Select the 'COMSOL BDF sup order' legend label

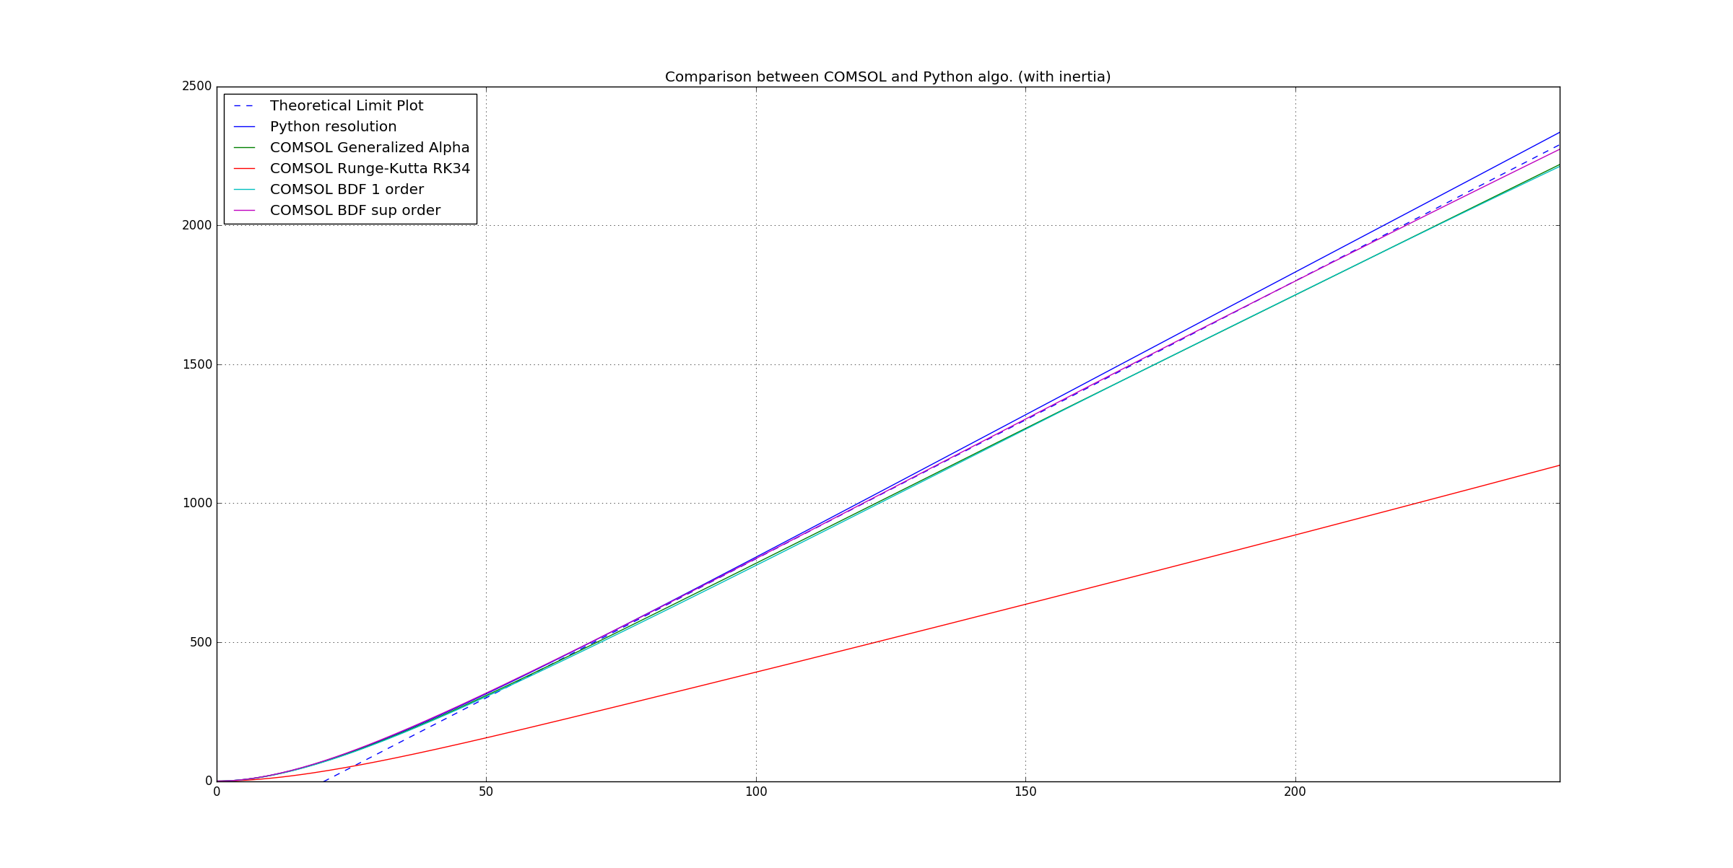coord(355,210)
